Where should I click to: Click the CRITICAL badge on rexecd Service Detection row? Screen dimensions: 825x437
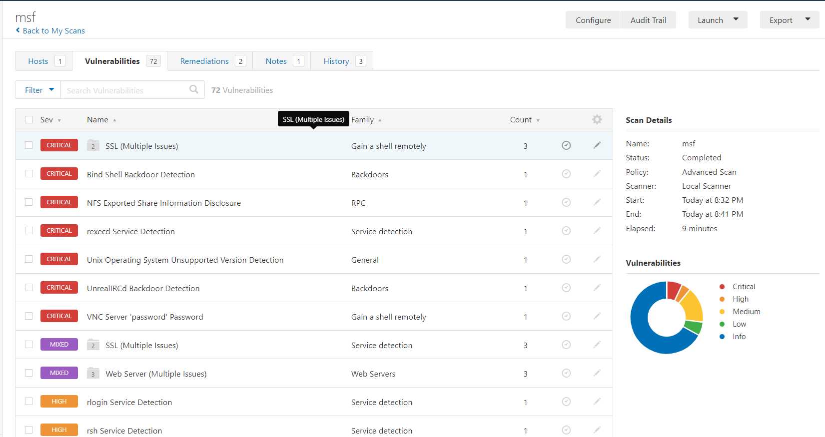[x=59, y=230]
